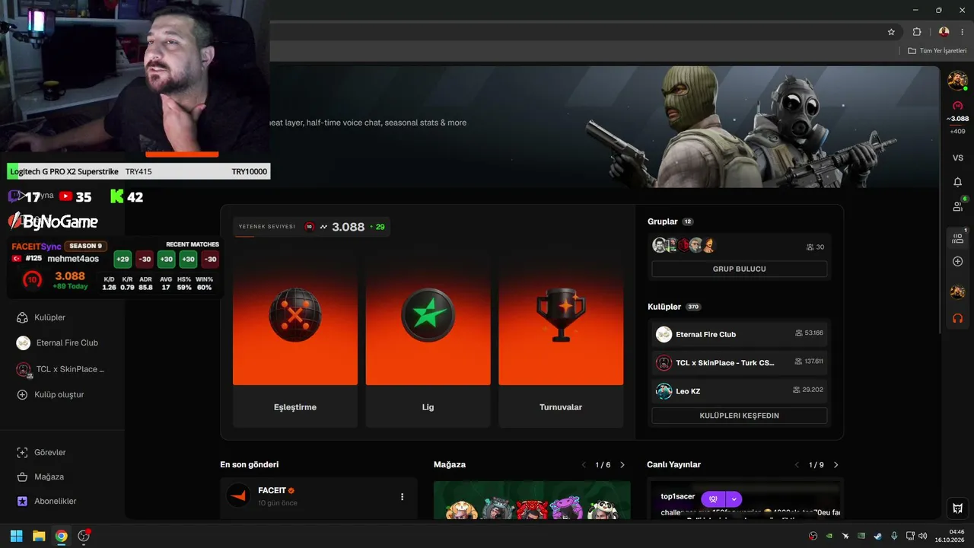Image resolution: width=974 pixels, height=548 pixels.
Task: Open the notifications bell
Action: click(958, 183)
